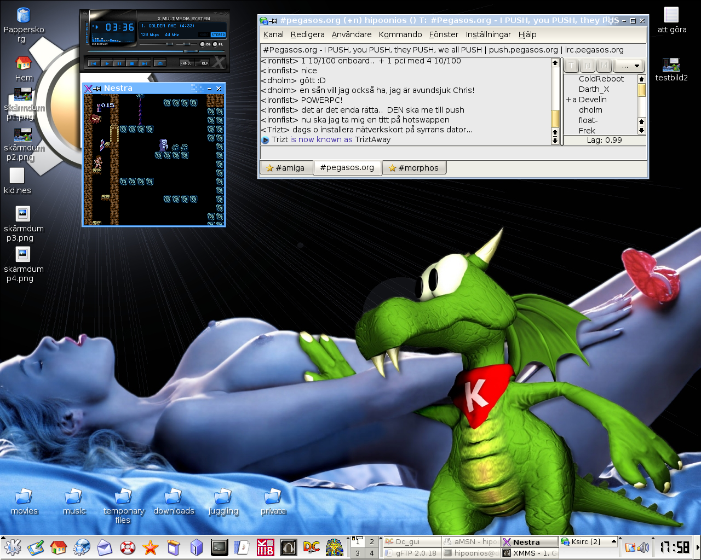Select the kid.nes file on desktop
The image size is (701, 560).
pyautogui.click(x=18, y=181)
